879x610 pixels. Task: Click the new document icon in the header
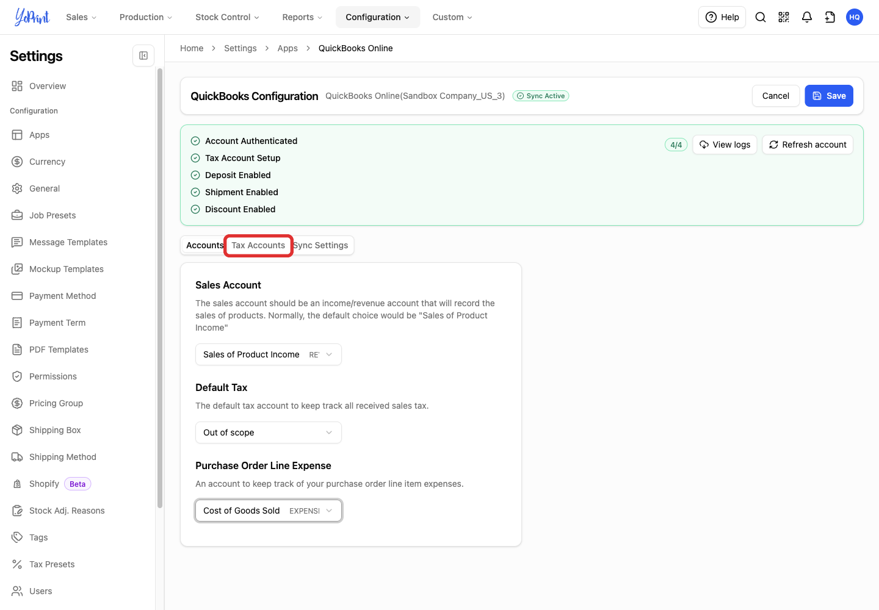pos(830,17)
